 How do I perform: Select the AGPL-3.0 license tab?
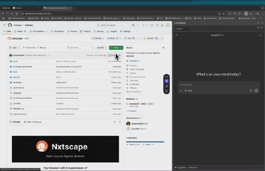point(32,122)
